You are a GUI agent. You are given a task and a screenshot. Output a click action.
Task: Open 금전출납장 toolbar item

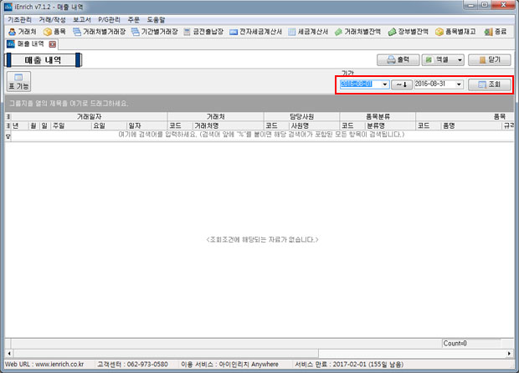point(203,32)
